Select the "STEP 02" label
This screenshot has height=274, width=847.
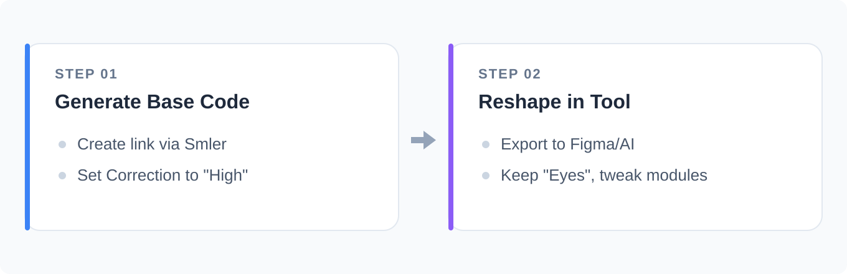pyautogui.click(x=509, y=74)
